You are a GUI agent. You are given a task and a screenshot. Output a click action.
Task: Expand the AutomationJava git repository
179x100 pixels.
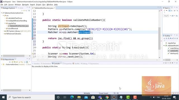[2, 64]
